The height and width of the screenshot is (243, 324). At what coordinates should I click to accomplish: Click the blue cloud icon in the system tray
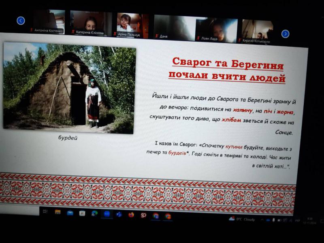click(268, 220)
